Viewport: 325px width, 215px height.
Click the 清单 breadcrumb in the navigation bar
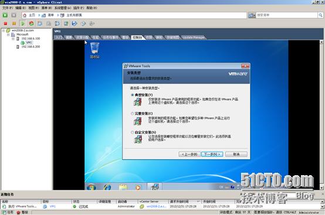click(x=51, y=15)
